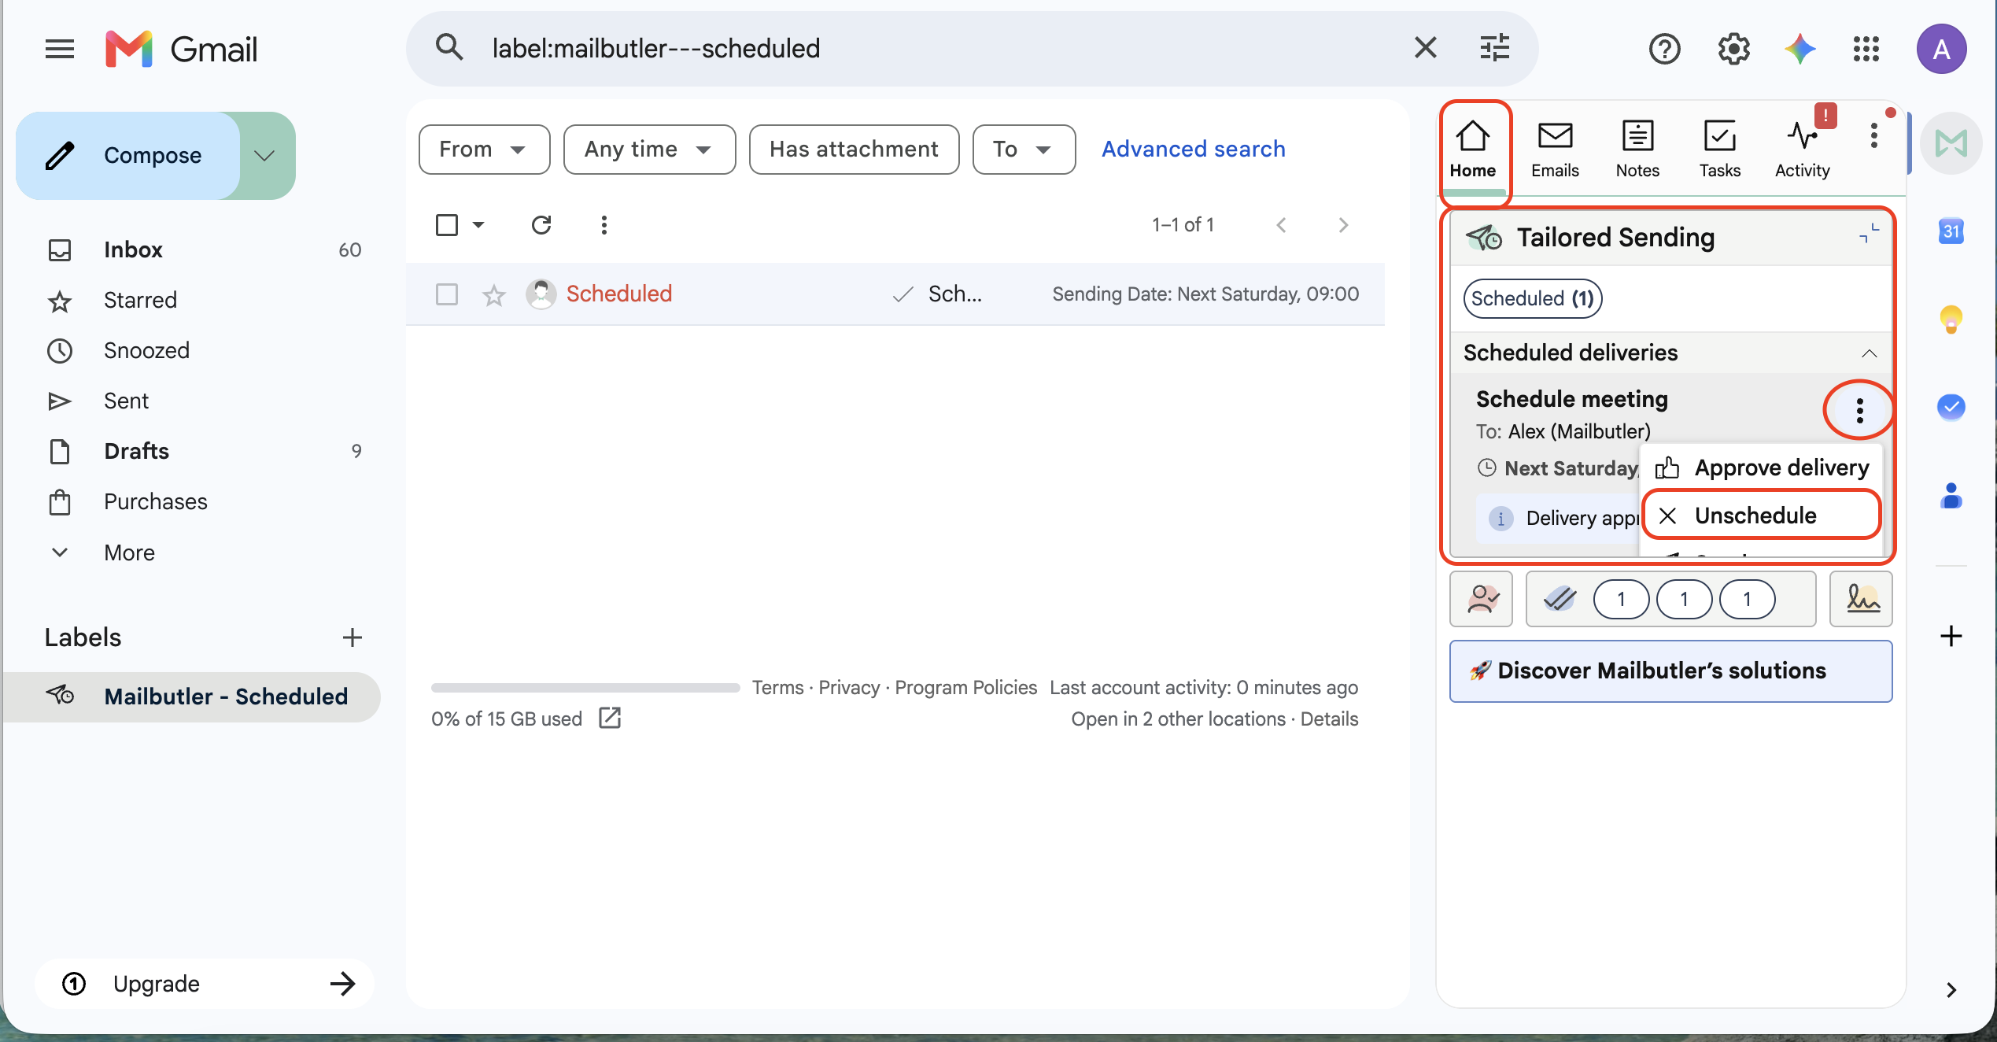Toggle Has attachment filter
This screenshot has width=1997, height=1042.
854,149
